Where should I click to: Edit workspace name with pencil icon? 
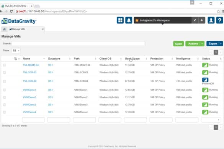[x=195, y=20]
